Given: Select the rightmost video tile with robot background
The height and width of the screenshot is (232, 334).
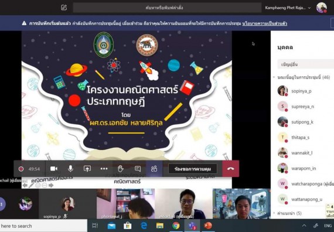Looking at the screenshot, I should coord(242,204).
